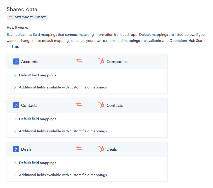Click the HubSpot sprocket icon beside Companies
Image resolution: width=213 pixels, height=188 pixels.
tap(101, 61)
